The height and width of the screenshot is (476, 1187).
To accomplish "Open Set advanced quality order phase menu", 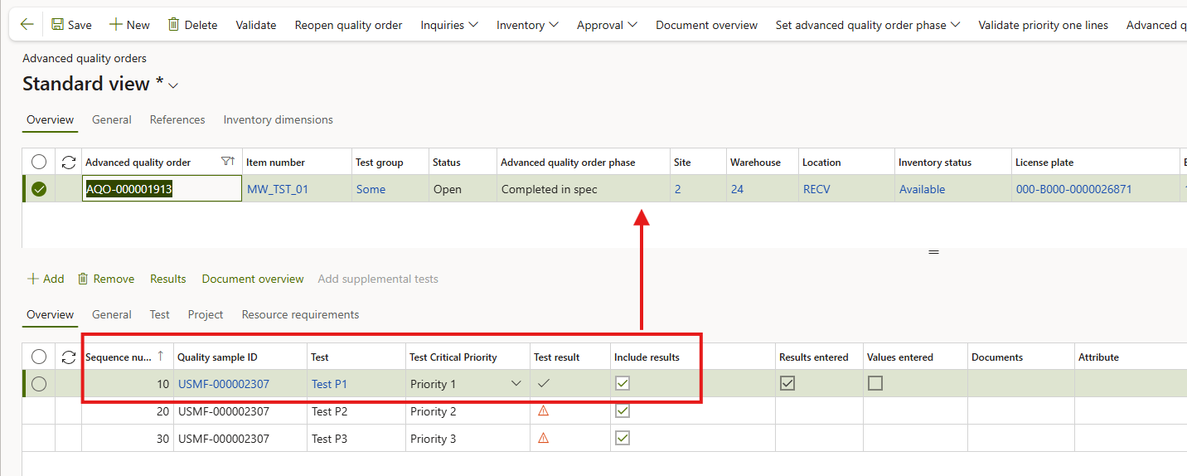I will click(867, 25).
